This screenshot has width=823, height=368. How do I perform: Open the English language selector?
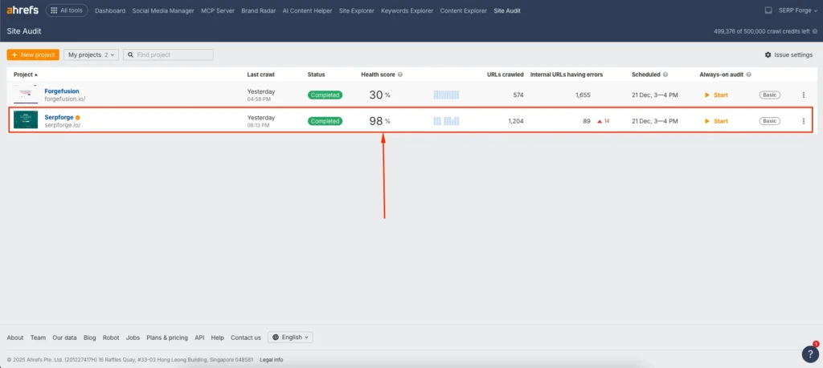tap(290, 338)
